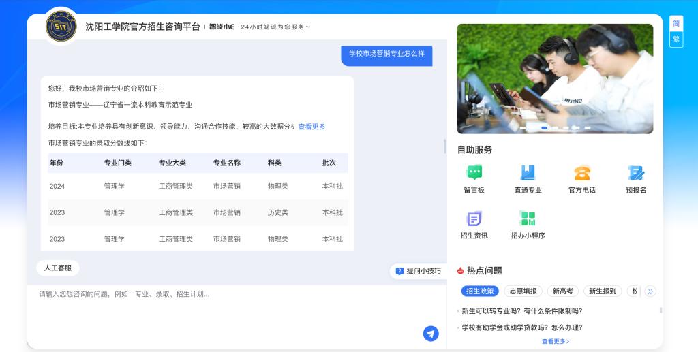
Task: Select the 志愿填报 tab
Action: pos(523,291)
